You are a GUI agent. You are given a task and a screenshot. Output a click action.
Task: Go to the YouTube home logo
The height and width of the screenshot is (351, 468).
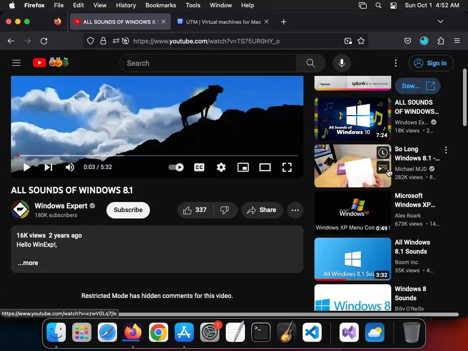[51, 63]
